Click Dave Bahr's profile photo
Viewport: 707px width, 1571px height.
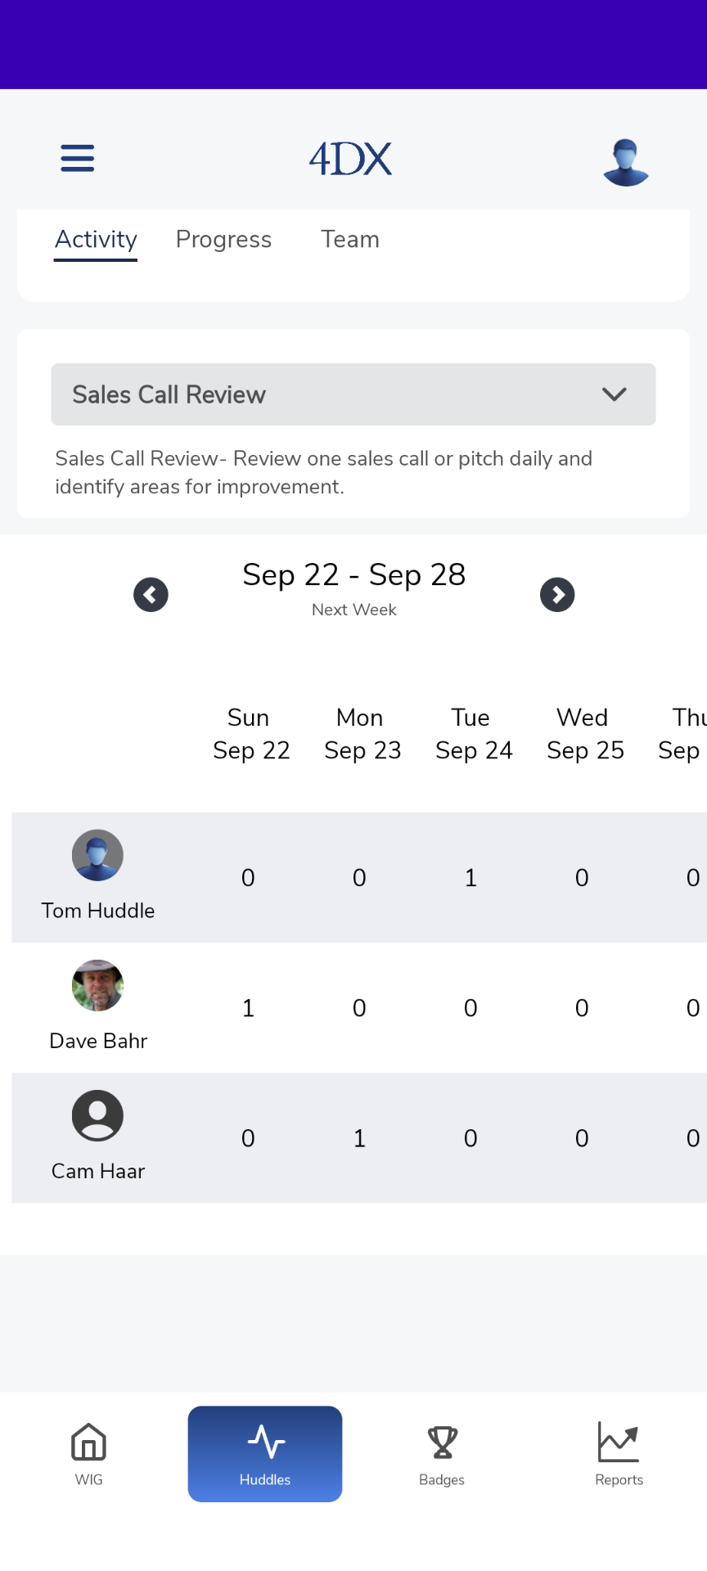click(x=97, y=985)
